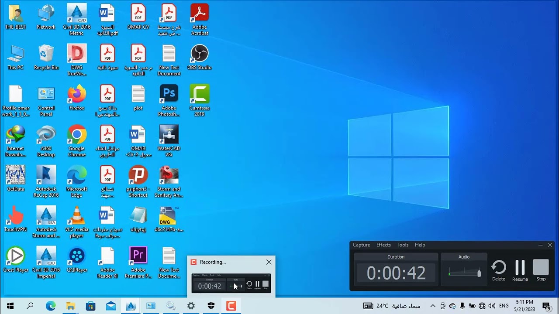Image resolution: width=559 pixels, height=314 pixels.
Task: Select the Adobe Acrobat desktop icon
Action: (200, 20)
